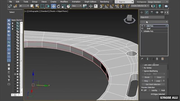Open the Edit menu

coord(17,2)
